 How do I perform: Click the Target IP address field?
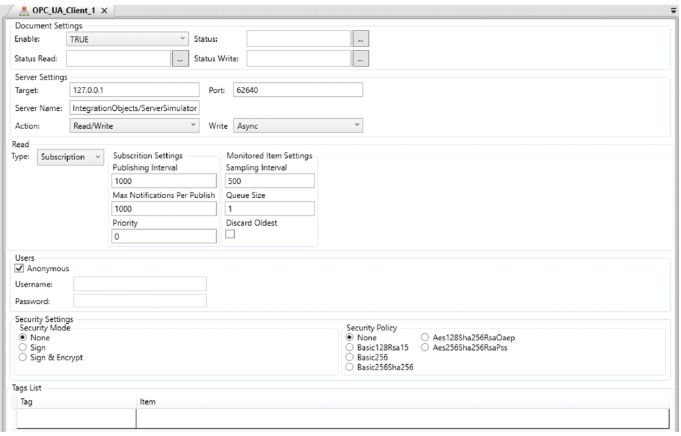[x=134, y=90]
